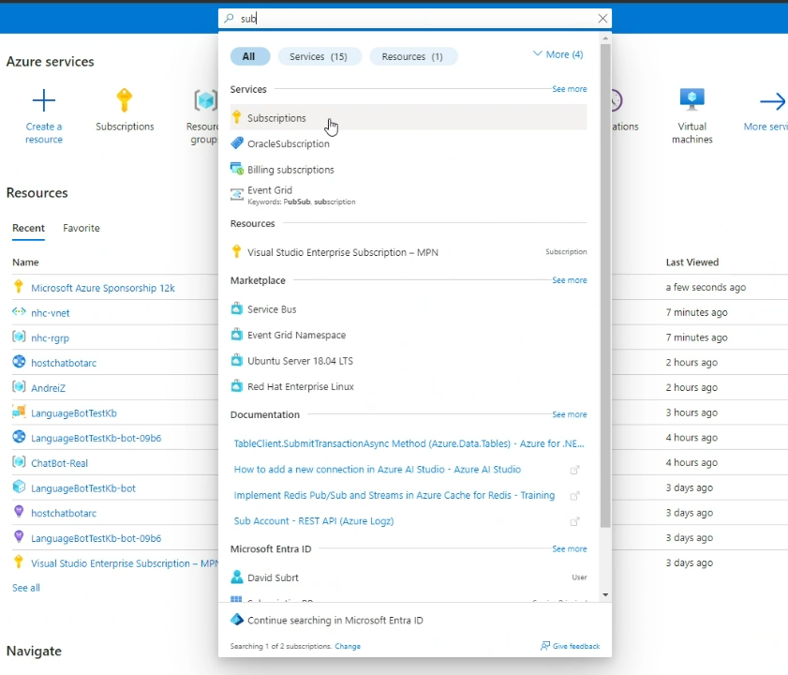Open the Virtual machines service icon
The width and height of the screenshot is (788, 675).
(692, 101)
